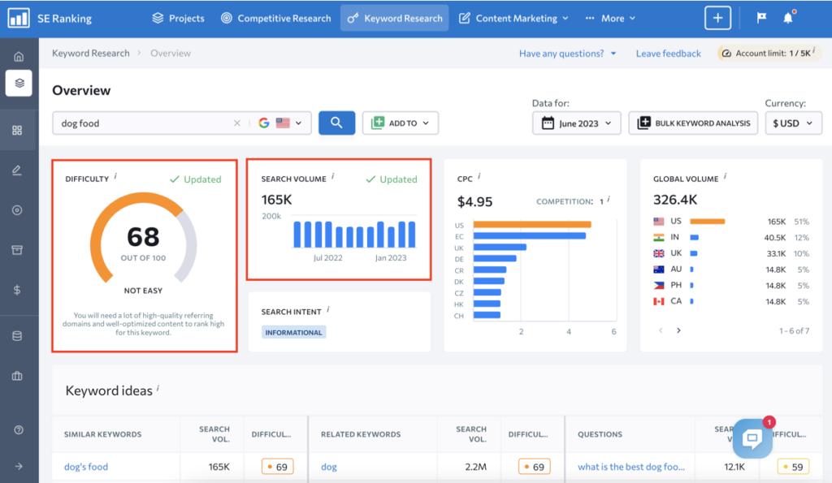The width and height of the screenshot is (832, 483).
Task: Open notifications bell icon
Action: (x=788, y=18)
